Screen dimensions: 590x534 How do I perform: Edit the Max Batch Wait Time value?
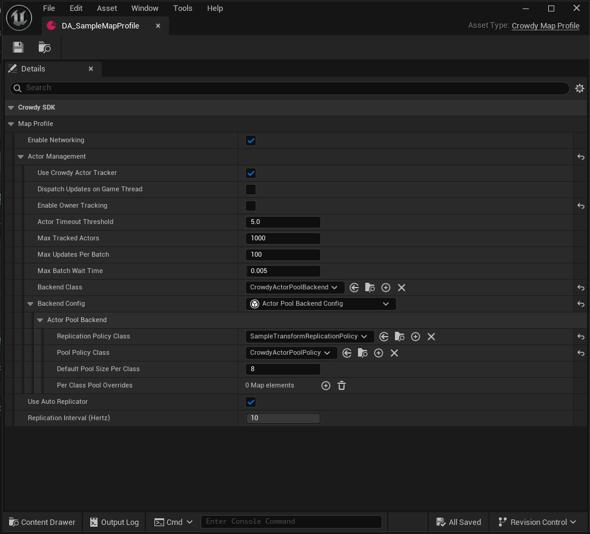coord(283,271)
